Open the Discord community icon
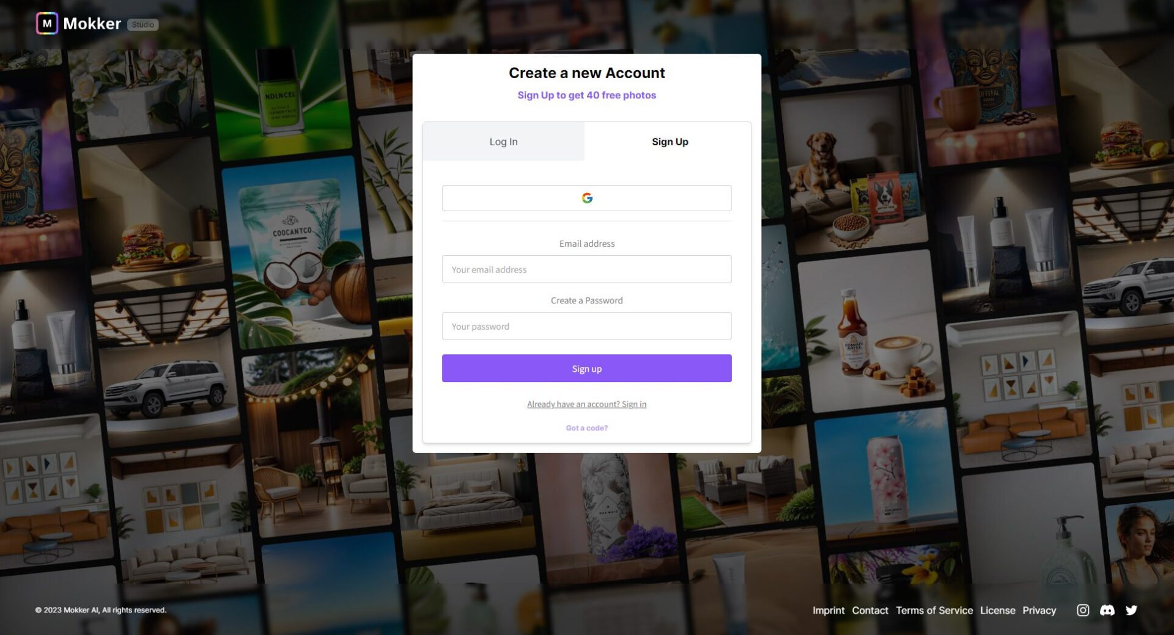Screen dimensions: 1174x635 click(x=1107, y=610)
